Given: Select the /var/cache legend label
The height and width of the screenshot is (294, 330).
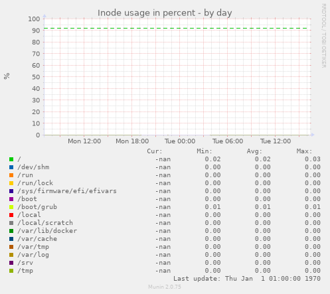Looking at the screenshot, I should point(37,239).
